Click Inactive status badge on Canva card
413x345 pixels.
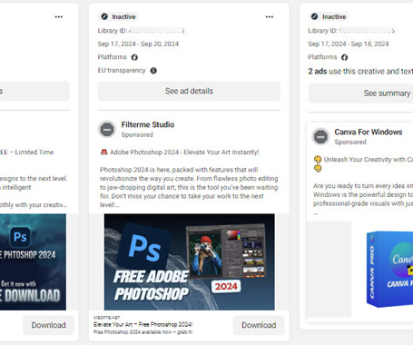[x=329, y=16]
